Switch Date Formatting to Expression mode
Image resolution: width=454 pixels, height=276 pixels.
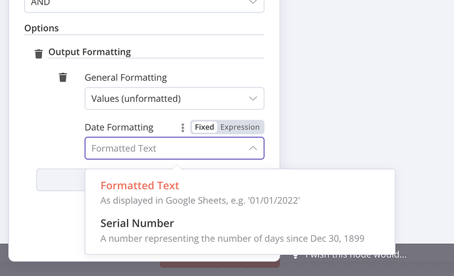point(240,127)
